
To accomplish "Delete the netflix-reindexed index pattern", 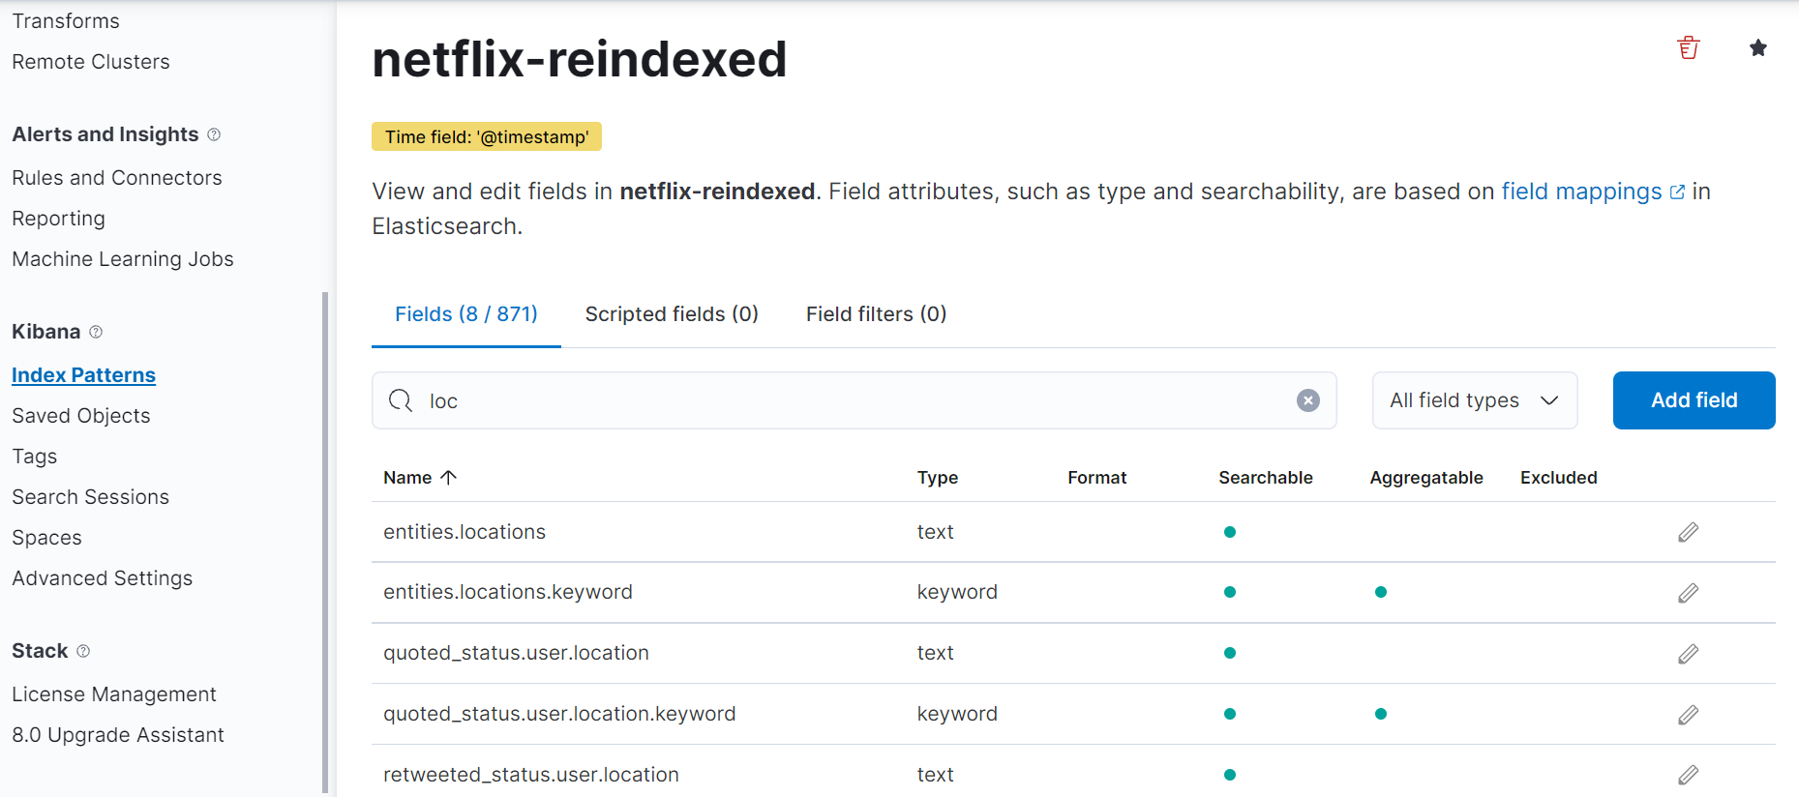I will pos(1689,48).
